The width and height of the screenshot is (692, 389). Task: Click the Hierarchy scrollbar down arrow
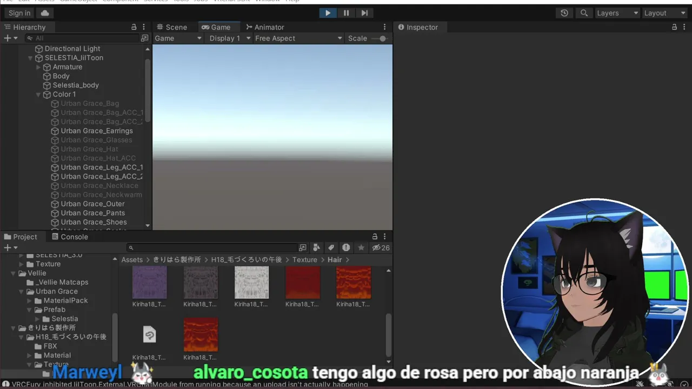(x=148, y=225)
